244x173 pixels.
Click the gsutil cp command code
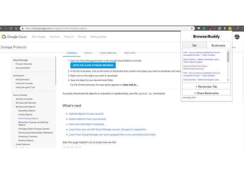click(145, 94)
